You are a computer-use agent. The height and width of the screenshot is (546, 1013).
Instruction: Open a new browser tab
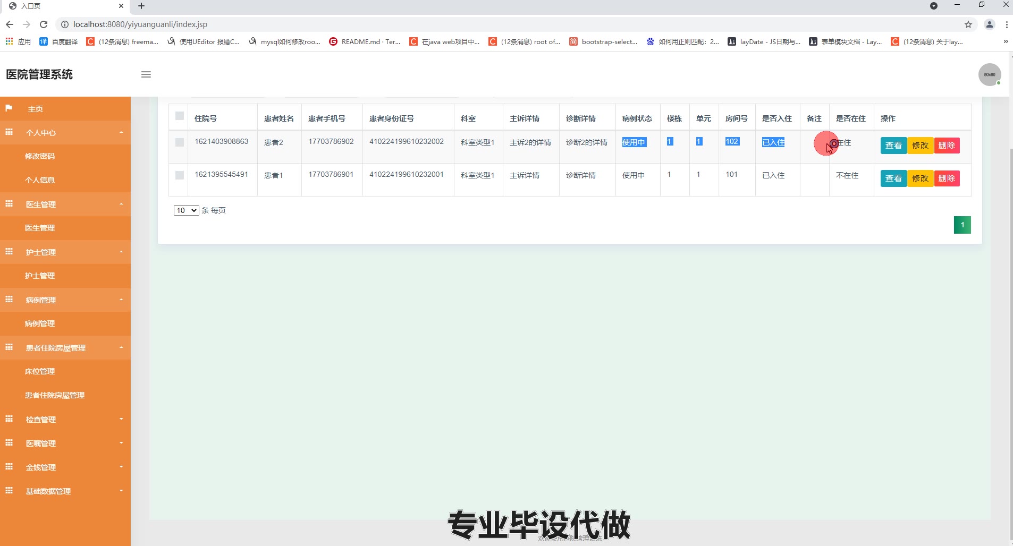coord(141,6)
